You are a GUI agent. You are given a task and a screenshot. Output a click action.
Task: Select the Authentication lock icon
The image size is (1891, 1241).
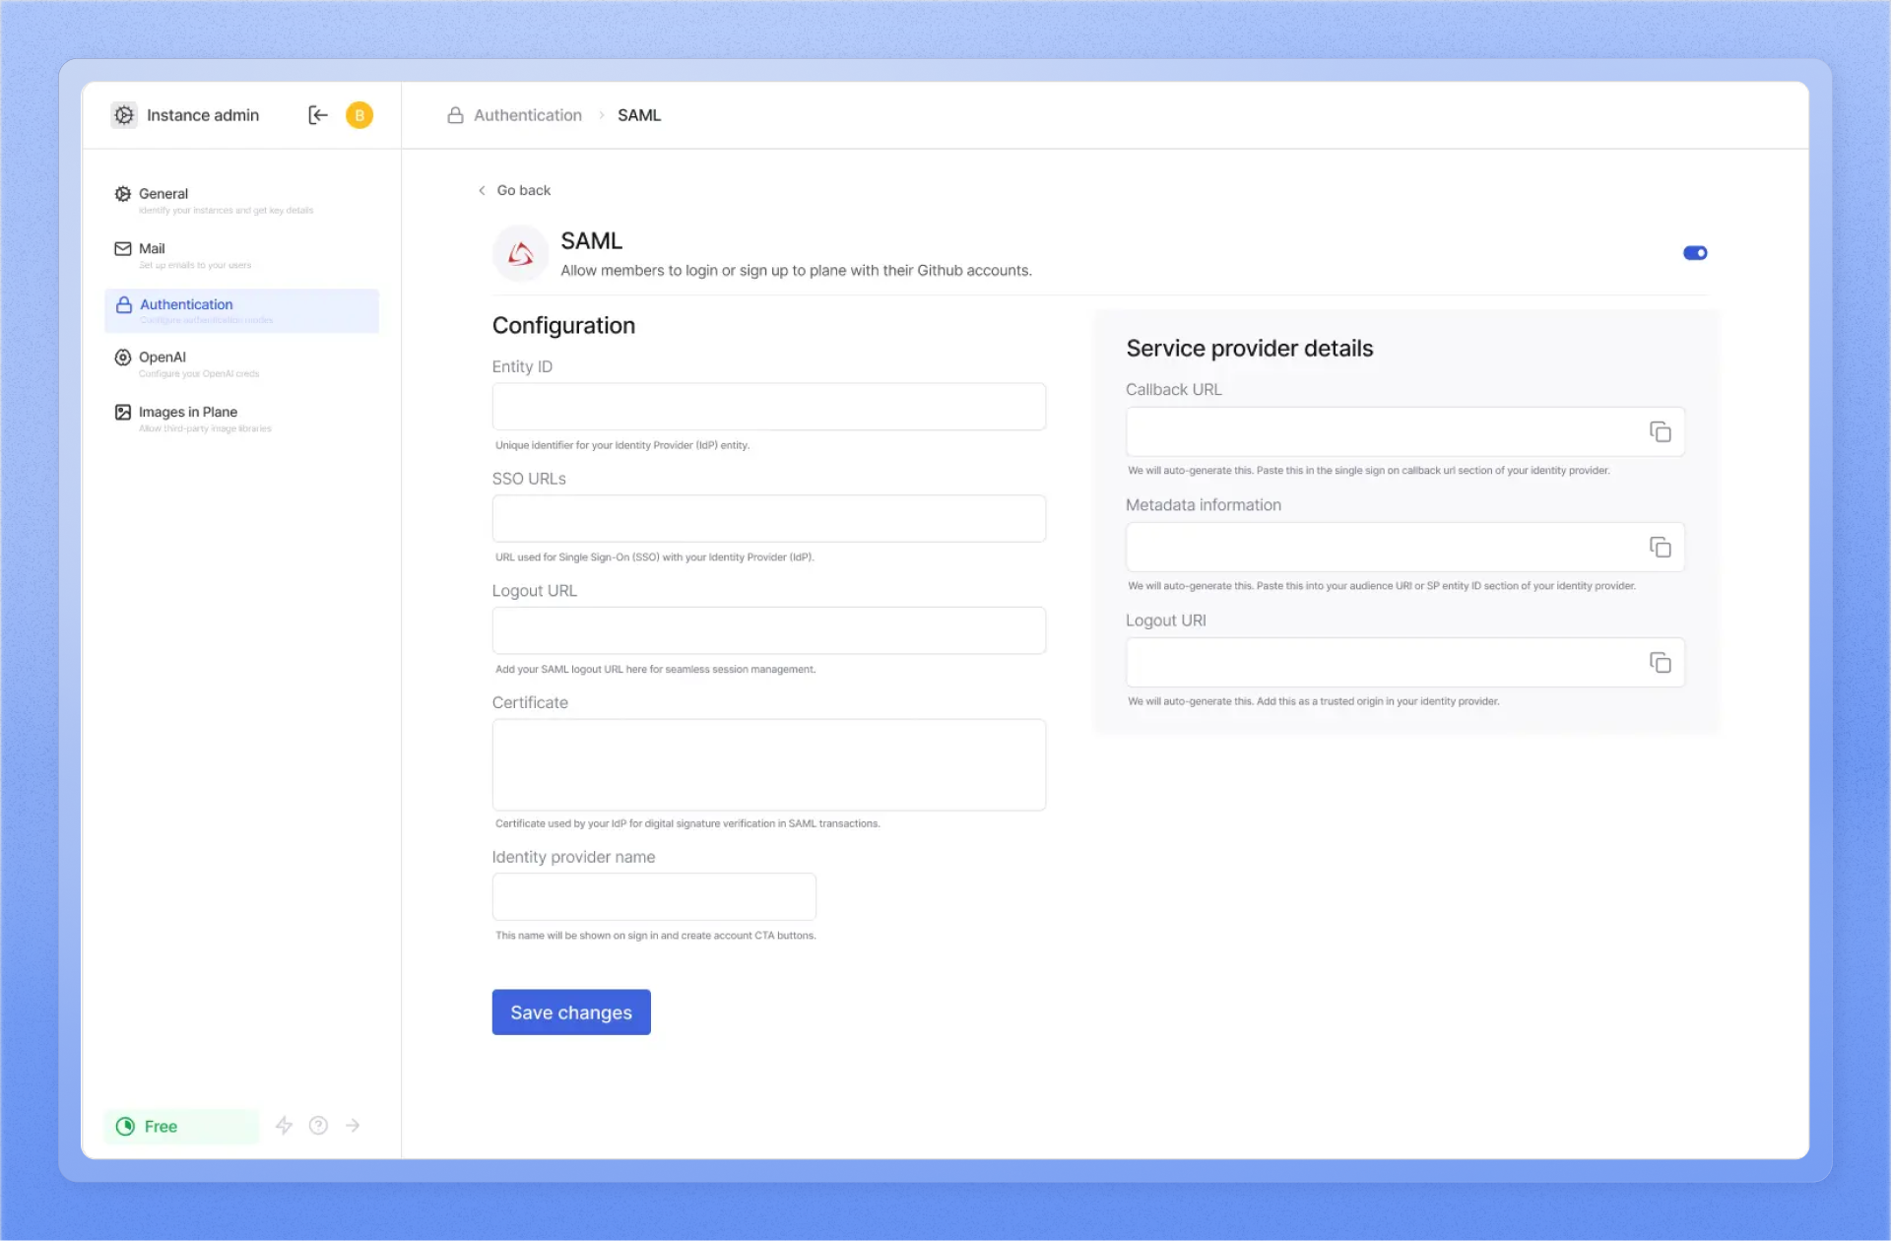tap(122, 304)
